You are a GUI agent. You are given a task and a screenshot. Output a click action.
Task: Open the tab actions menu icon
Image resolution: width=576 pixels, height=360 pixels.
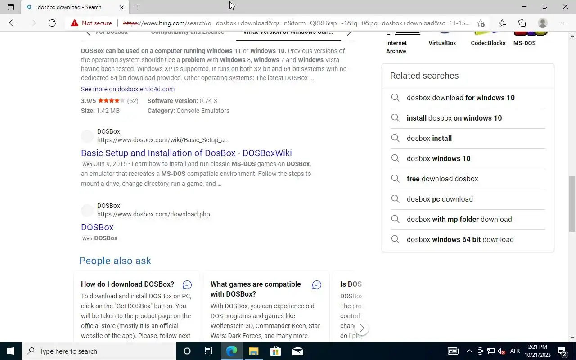tap(11, 7)
